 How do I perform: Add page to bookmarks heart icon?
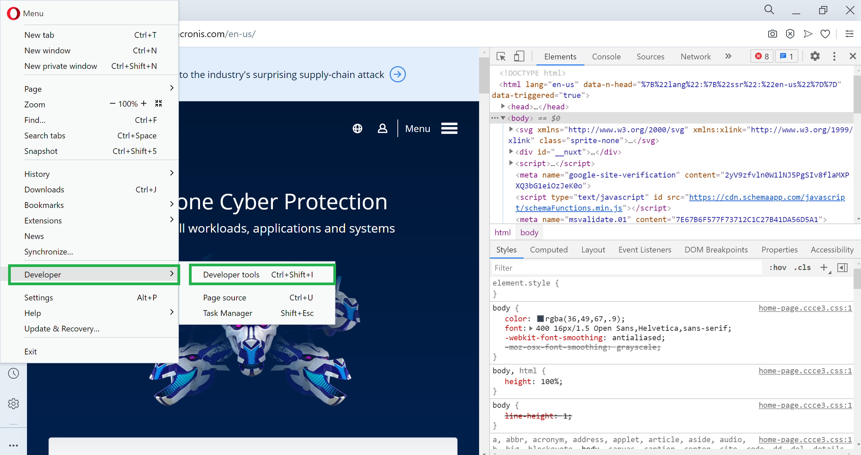click(825, 34)
